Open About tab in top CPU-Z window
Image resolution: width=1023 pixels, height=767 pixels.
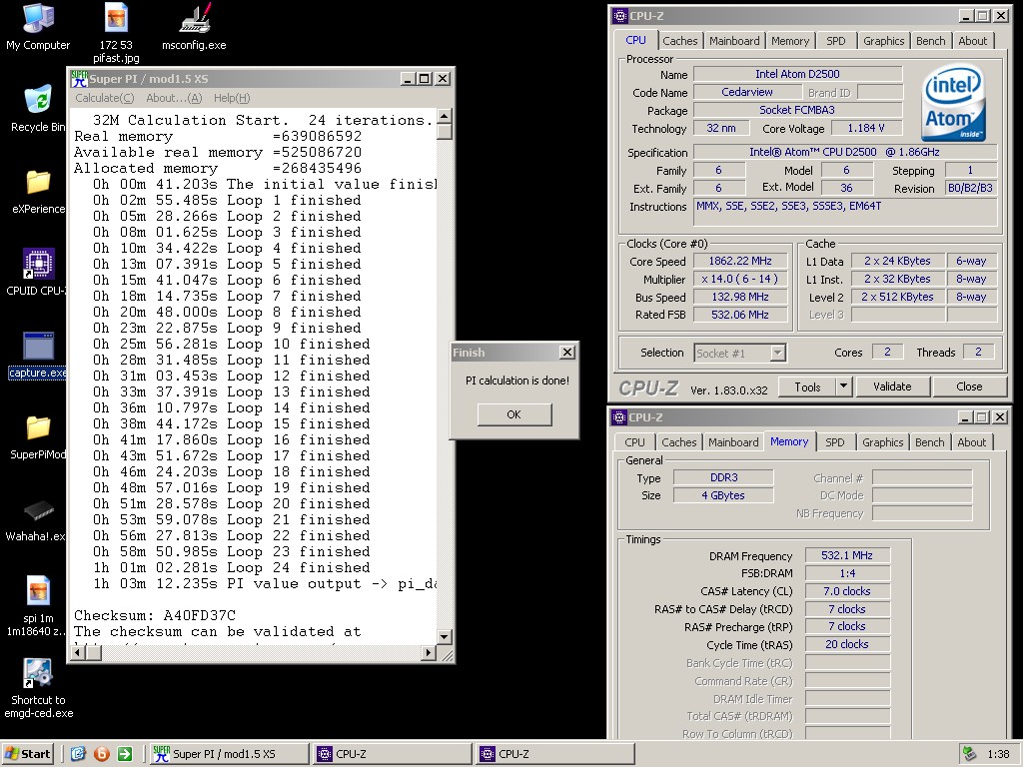[x=973, y=40]
